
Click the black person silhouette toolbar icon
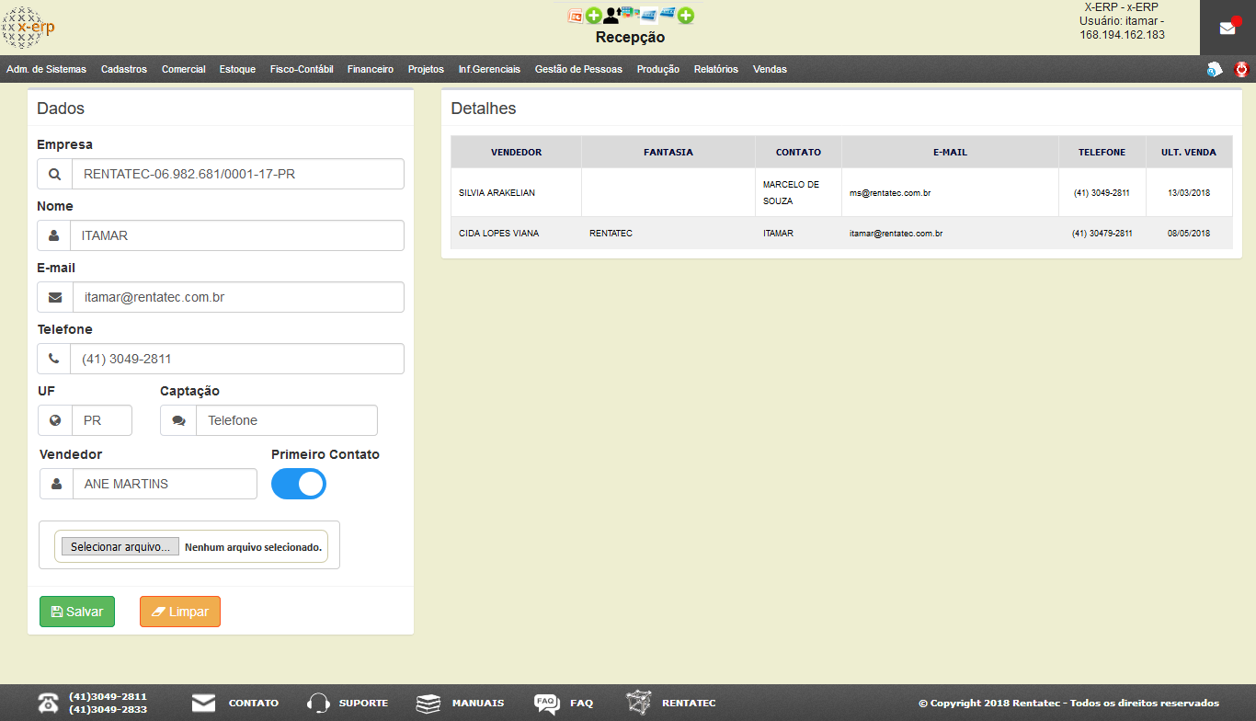[x=612, y=16]
